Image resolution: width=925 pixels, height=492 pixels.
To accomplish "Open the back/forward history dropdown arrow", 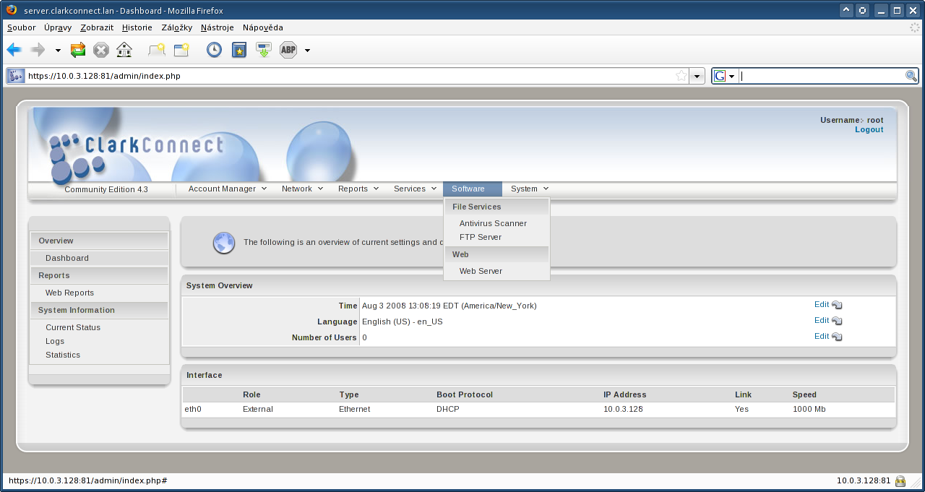I will [x=58, y=51].
